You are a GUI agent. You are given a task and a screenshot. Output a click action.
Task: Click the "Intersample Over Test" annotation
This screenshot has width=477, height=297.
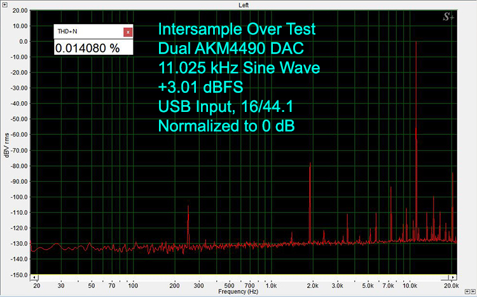click(x=236, y=30)
